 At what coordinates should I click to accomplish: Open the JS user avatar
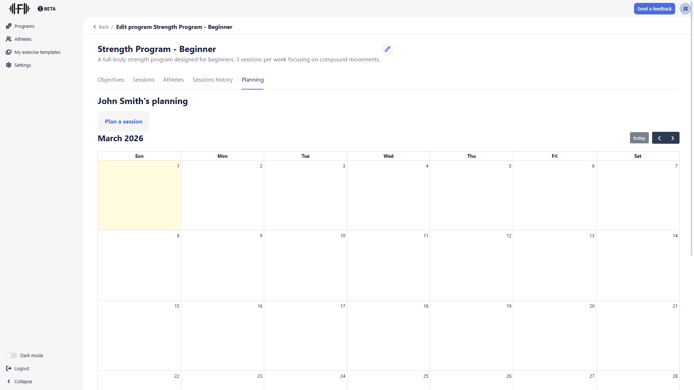coord(685,9)
